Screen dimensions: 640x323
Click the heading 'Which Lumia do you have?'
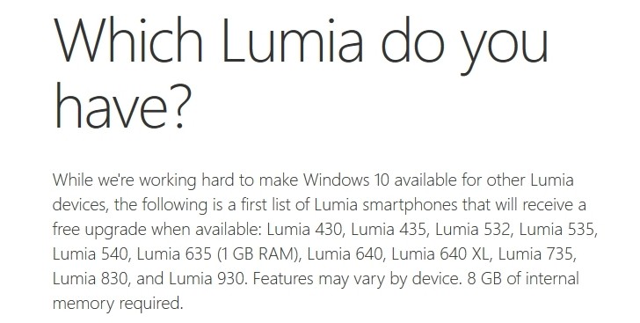tap(301, 73)
